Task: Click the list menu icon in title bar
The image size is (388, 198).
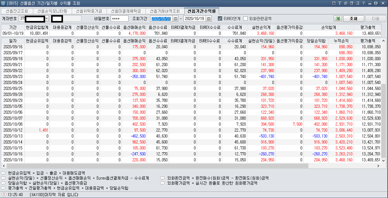Action: (357, 3)
